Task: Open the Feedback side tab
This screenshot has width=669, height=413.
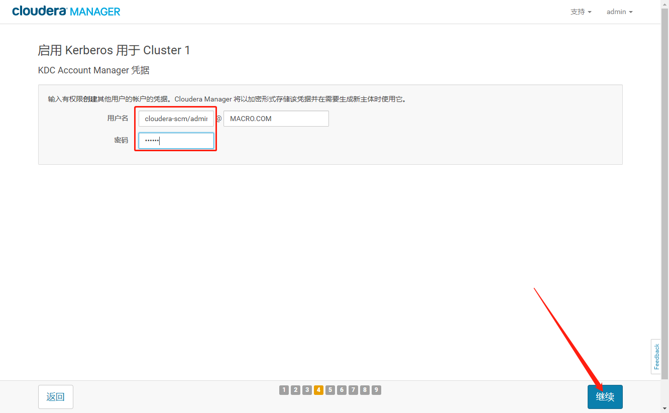Action: coord(656,356)
